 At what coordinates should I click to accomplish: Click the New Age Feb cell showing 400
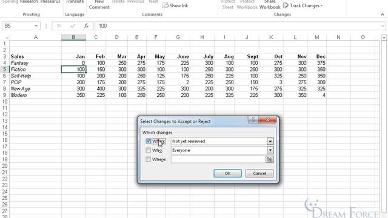[x=96, y=89]
